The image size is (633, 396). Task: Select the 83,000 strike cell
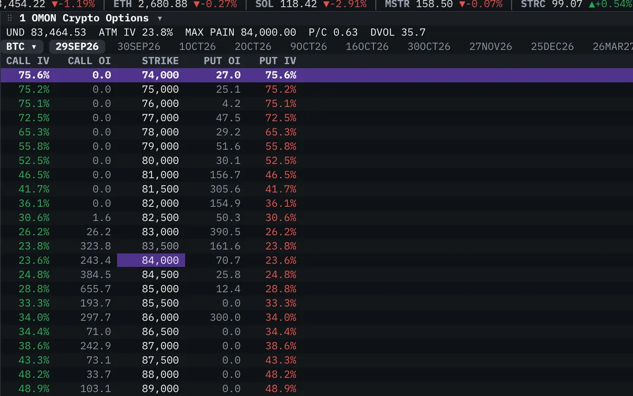tap(160, 232)
